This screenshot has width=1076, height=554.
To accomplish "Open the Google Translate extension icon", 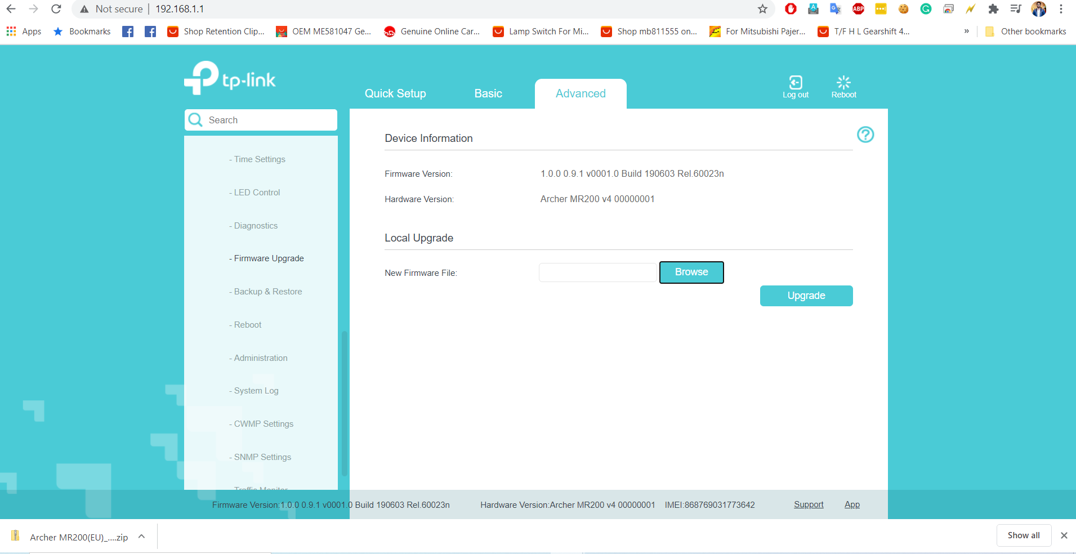I will click(x=836, y=9).
